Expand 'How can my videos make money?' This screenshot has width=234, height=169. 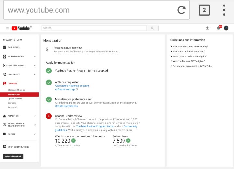click(x=189, y=46)
